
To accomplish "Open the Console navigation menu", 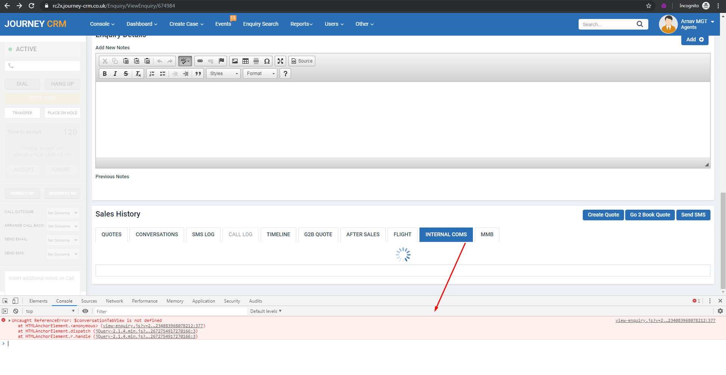I will [102, 24].
